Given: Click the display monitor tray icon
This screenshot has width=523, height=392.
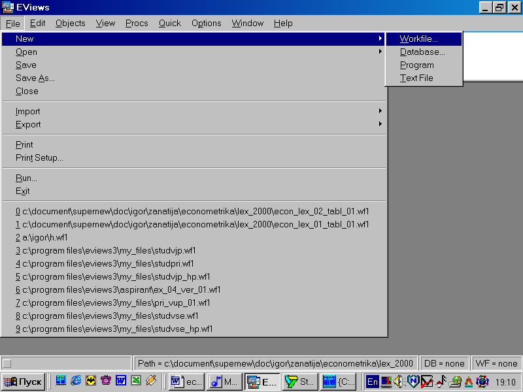Looking at the screenshot, I should click(x=386, y=382).
